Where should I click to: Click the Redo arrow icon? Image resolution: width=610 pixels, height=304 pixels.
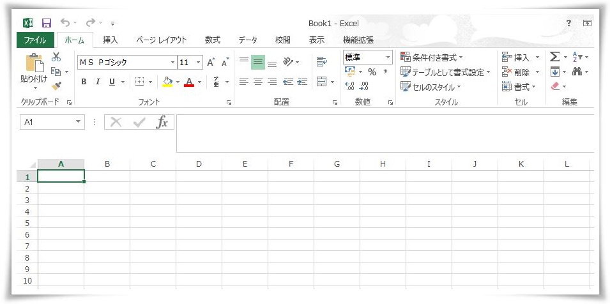pyautogui.click(x=90, y=23)
